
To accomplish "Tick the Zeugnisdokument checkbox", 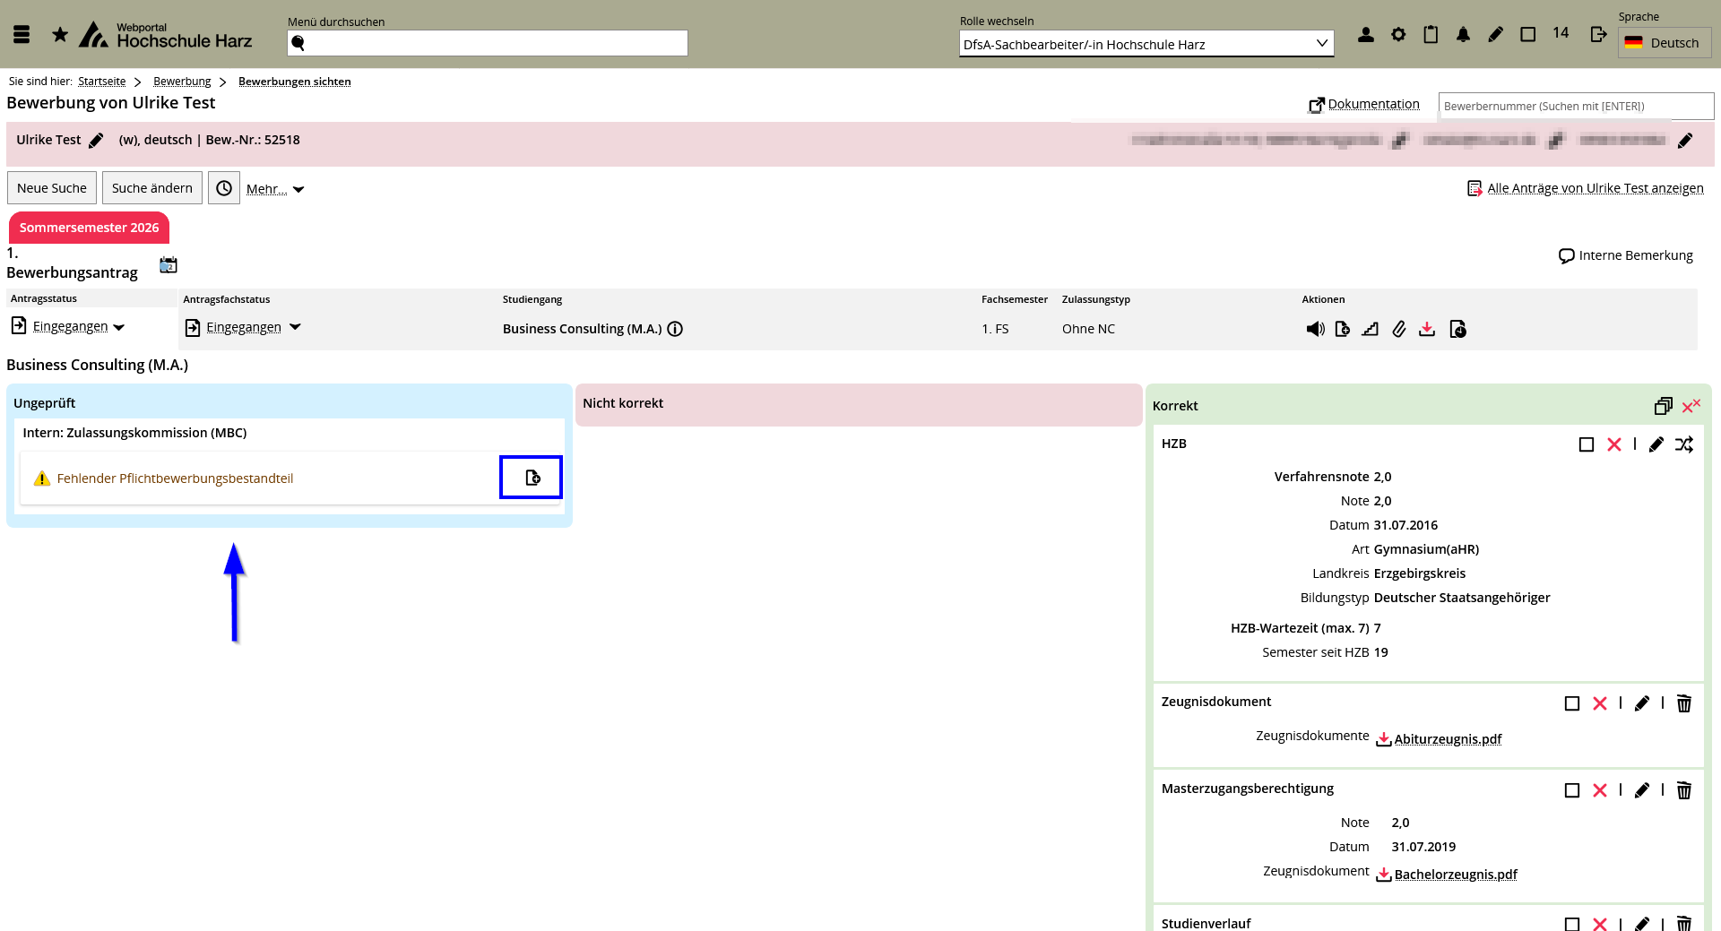I will click(x=1571, y=703).
